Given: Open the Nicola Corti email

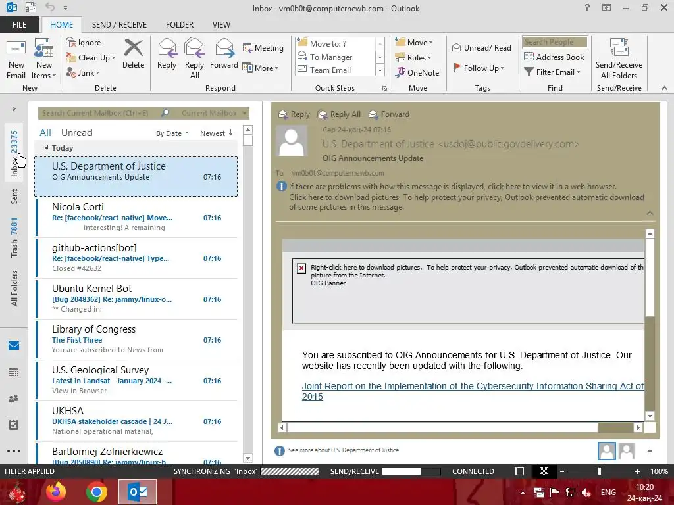Looking at the screenshot, I should pyautogui.click(x=137, y=217).
